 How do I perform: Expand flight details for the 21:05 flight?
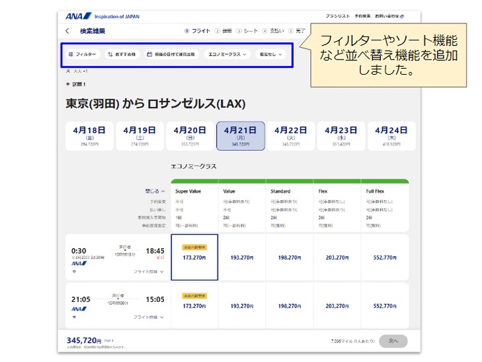tap(149, 317)
